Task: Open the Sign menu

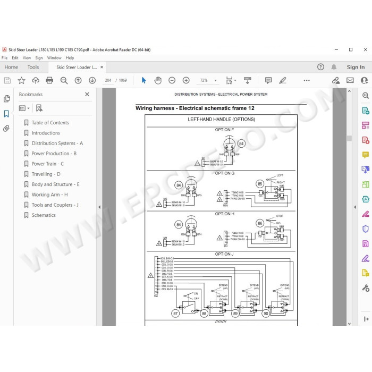Action: pos(39,58)
